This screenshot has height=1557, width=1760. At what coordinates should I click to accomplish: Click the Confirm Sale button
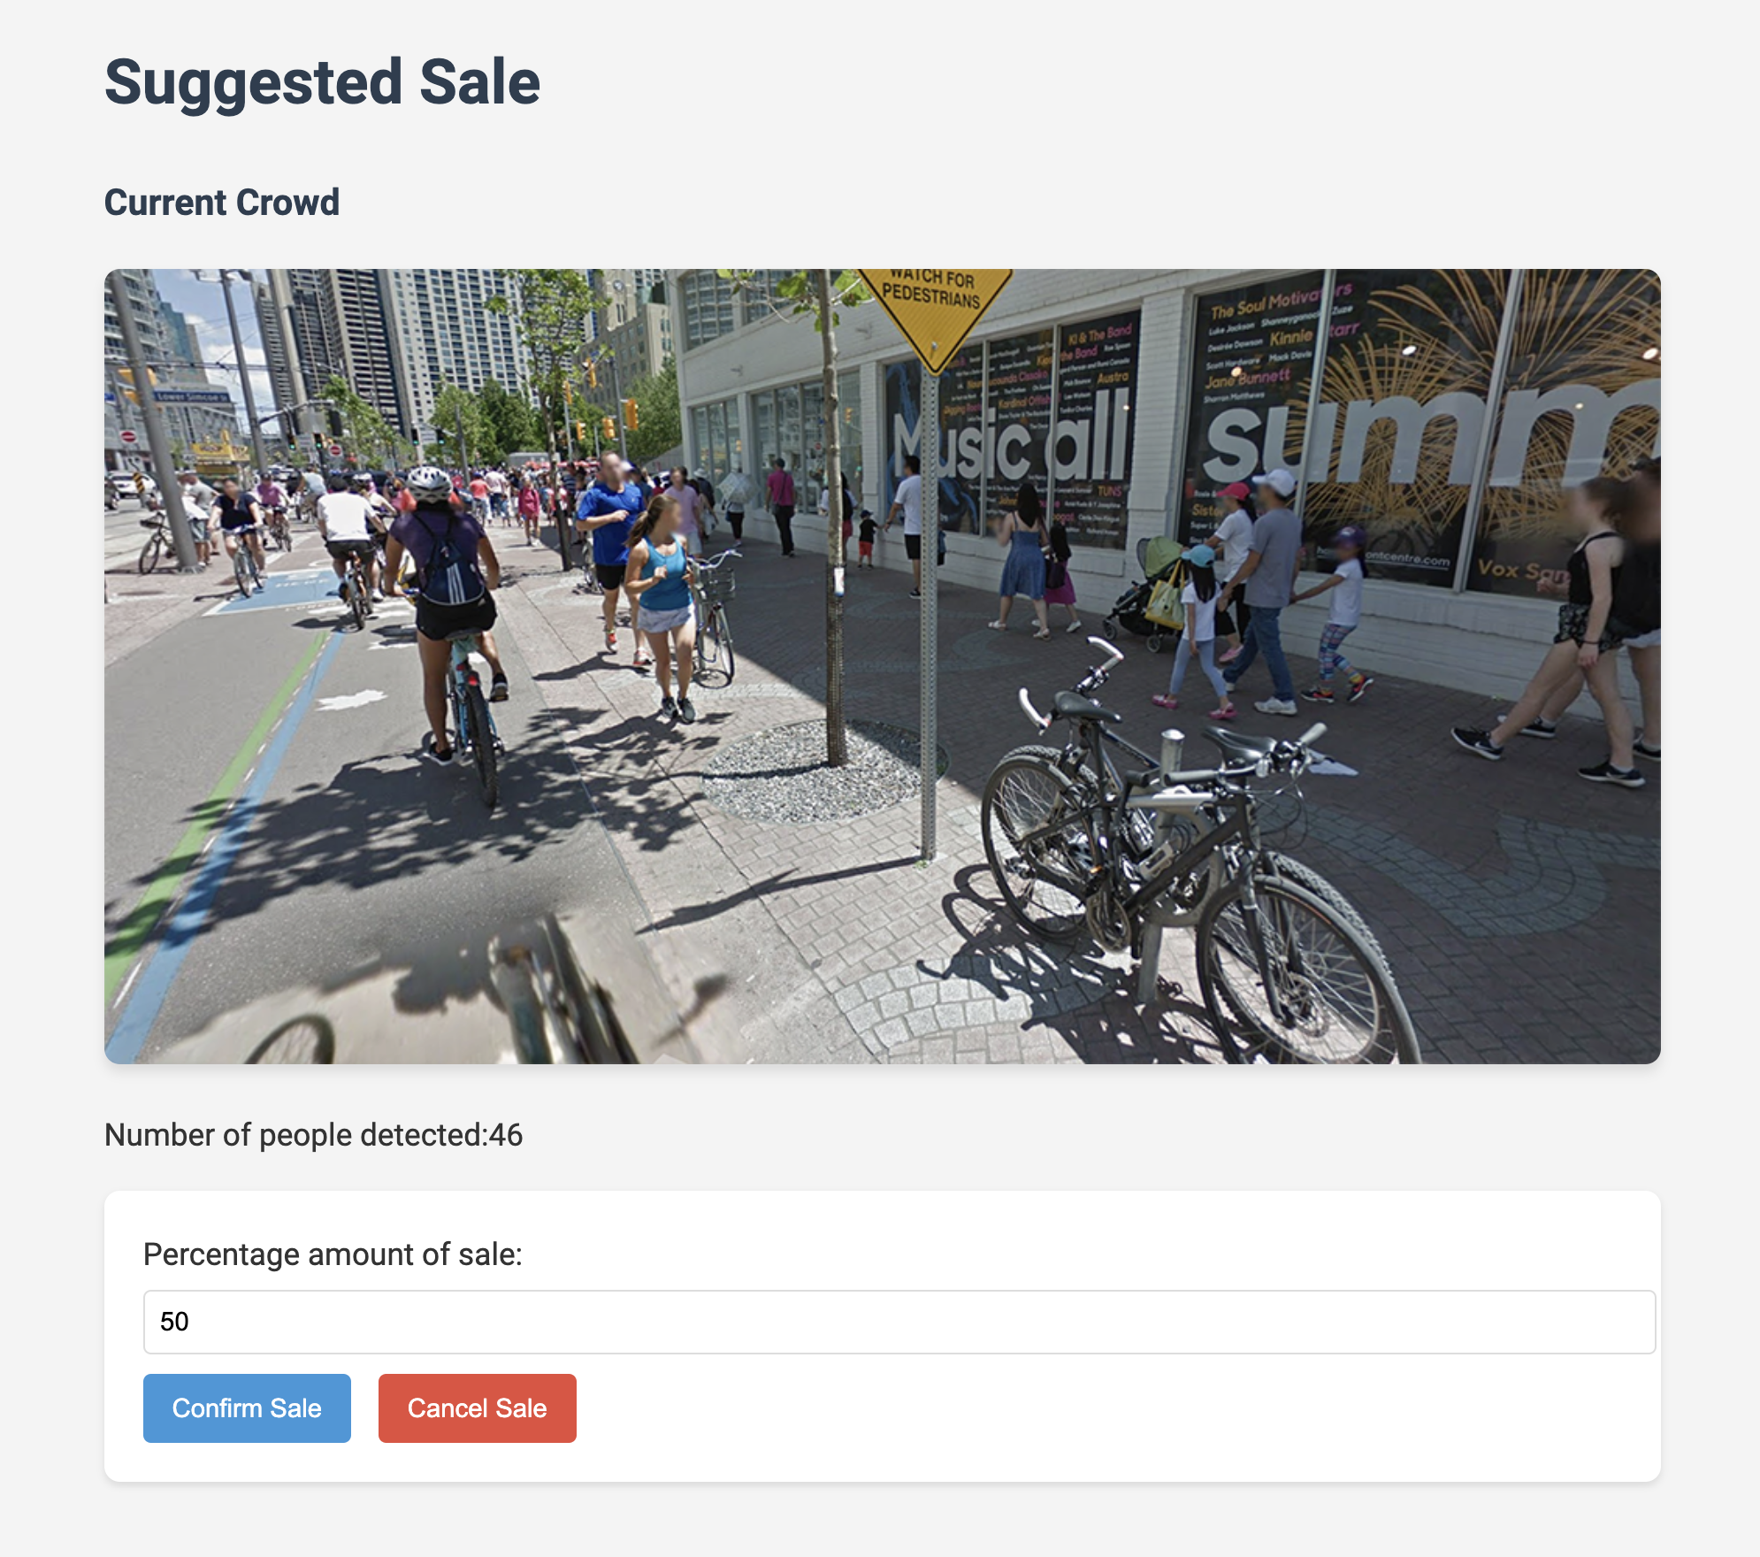247,1408
